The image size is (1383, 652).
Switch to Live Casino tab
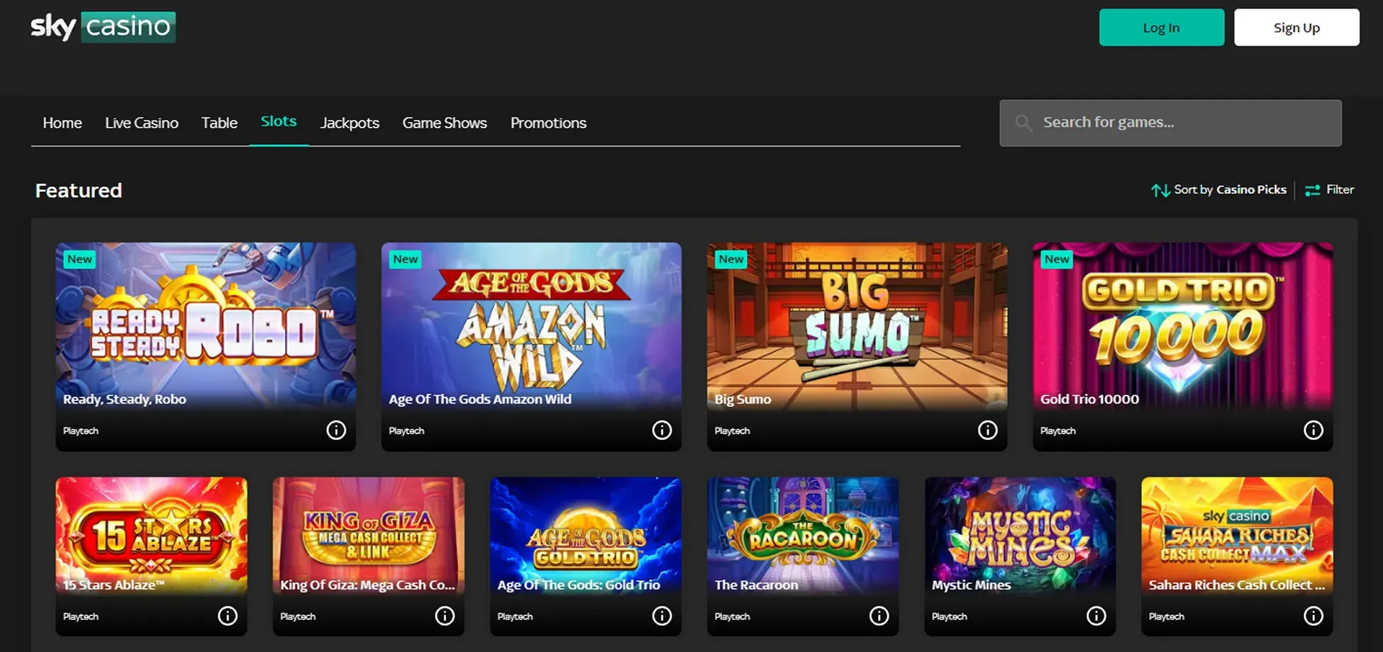coord(142,123)
